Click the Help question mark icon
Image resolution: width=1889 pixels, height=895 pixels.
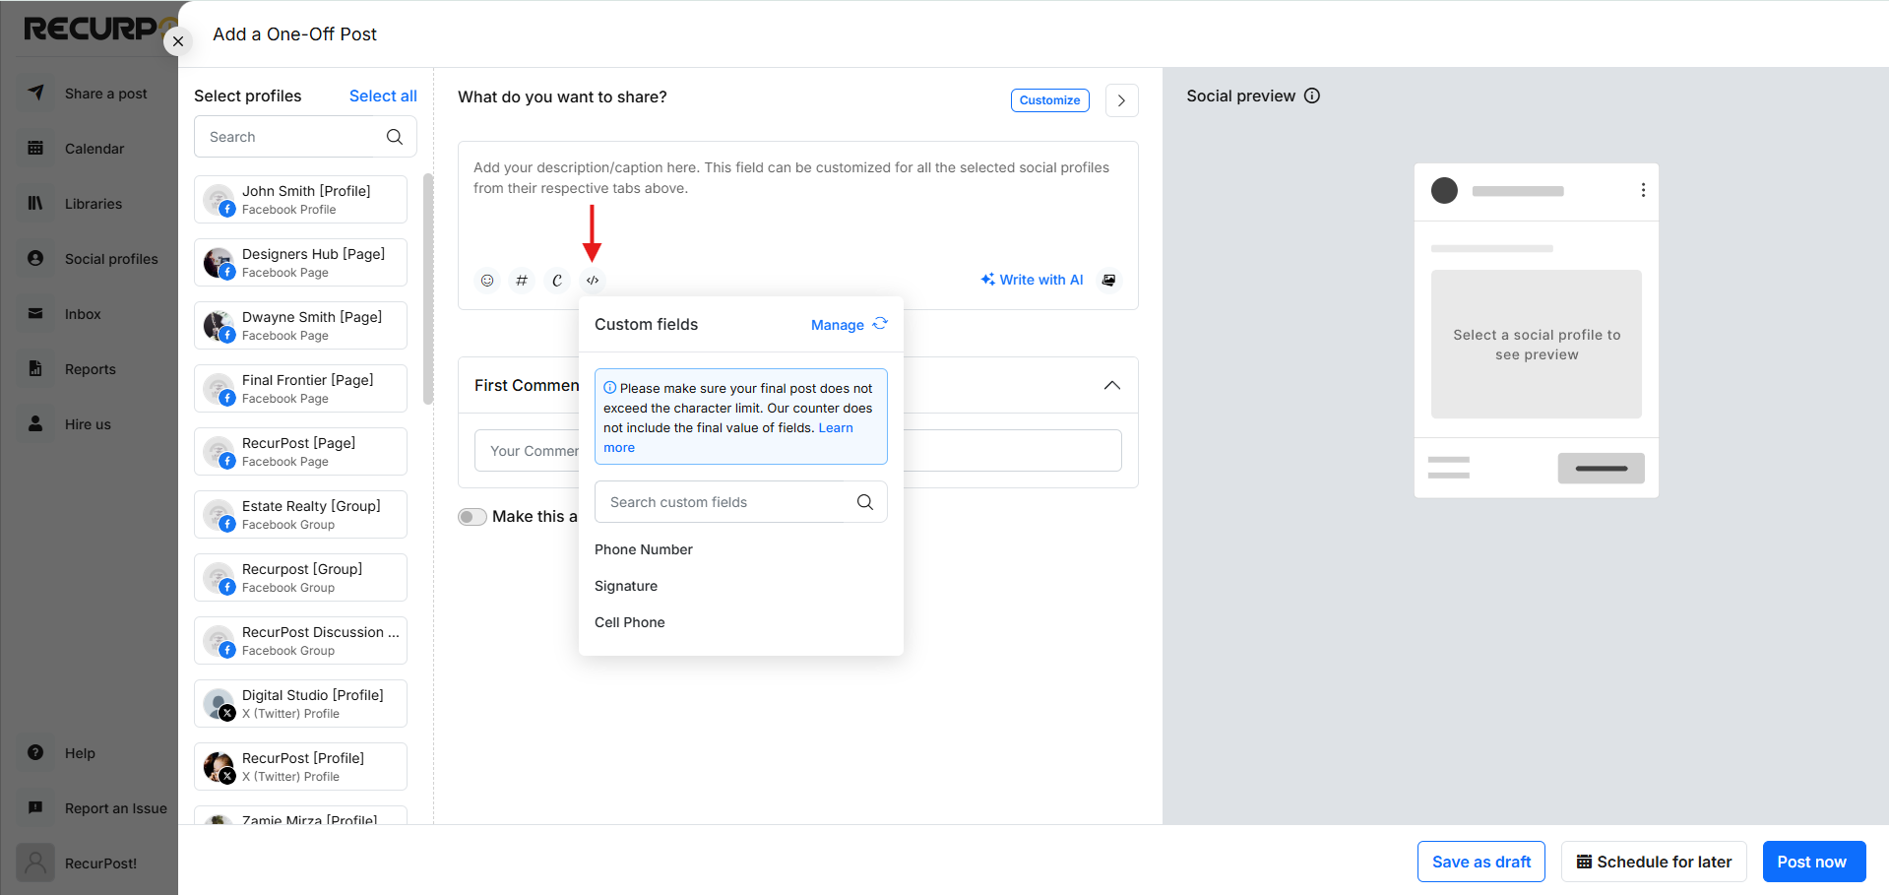(35, 752)
